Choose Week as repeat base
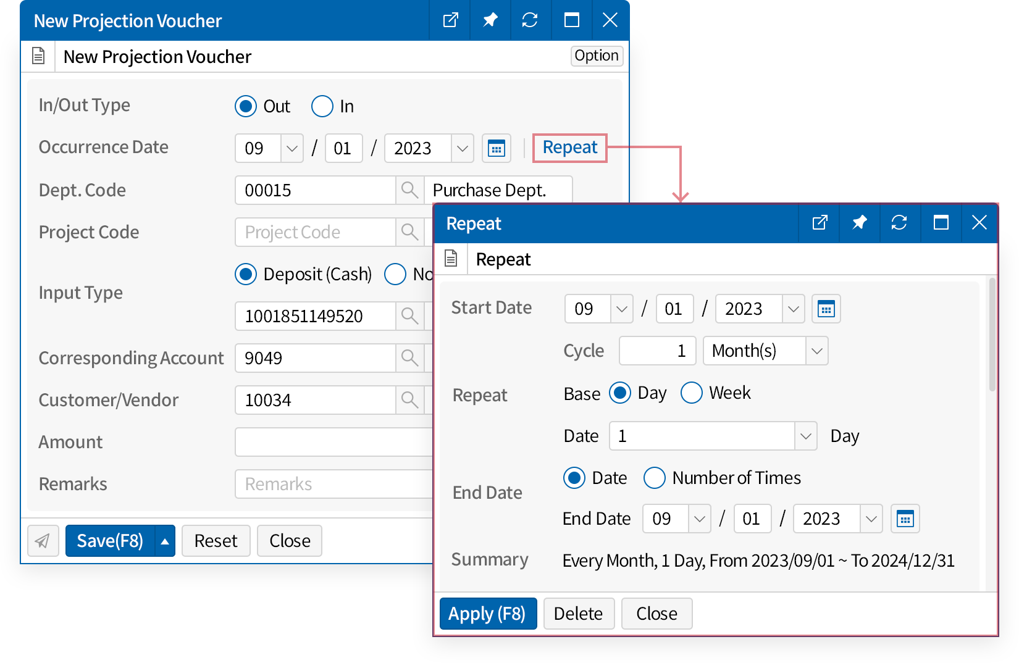The image size is (1019, 663). [692, 393]
